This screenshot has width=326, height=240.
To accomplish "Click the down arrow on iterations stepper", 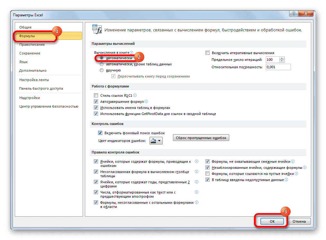I will click(281, 61).
